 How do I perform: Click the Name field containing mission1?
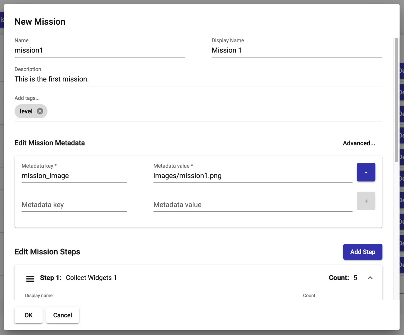pyautogui.click(x=100, y=50)
